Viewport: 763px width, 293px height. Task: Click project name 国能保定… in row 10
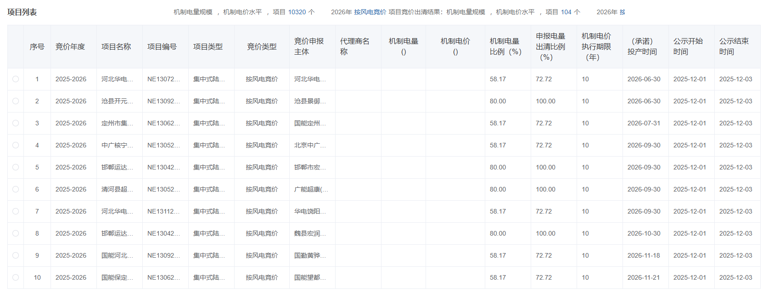click(x=117, y=277)
